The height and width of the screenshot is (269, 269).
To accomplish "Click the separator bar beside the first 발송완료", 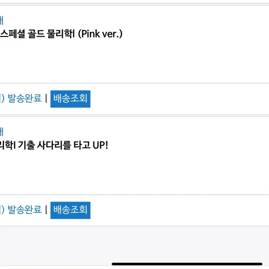I will pos(46,99).
